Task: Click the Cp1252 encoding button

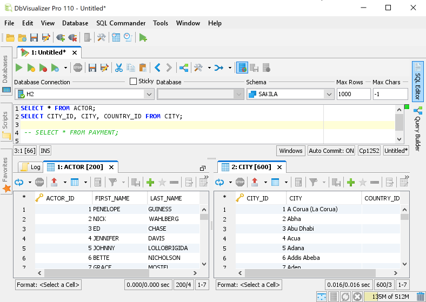Action: (369, 151)
